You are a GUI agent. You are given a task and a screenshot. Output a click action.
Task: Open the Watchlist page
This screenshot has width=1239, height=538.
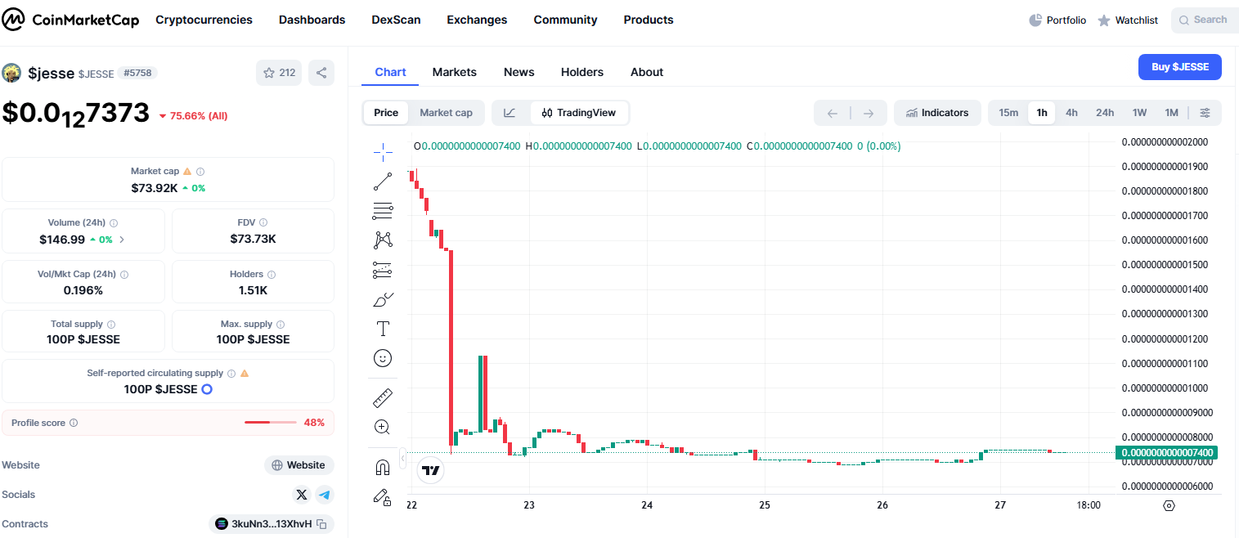coord(1128,20)
